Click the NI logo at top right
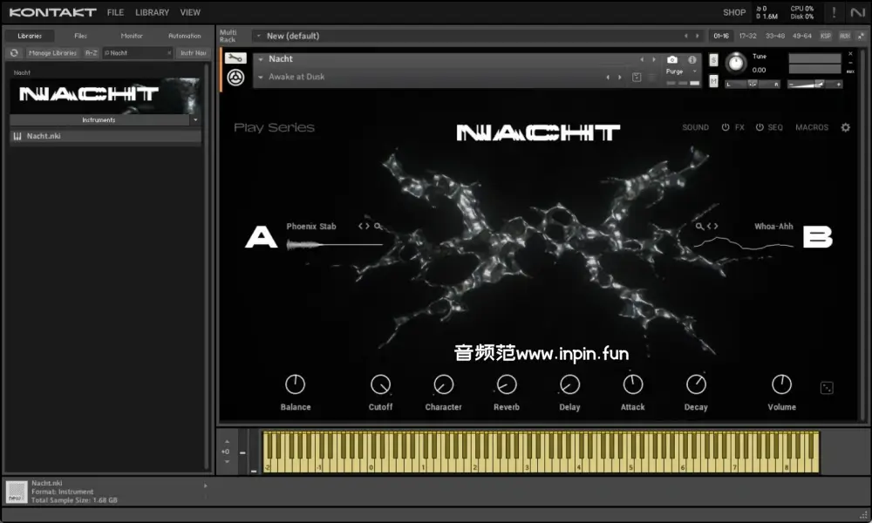 tap(857, 12)
